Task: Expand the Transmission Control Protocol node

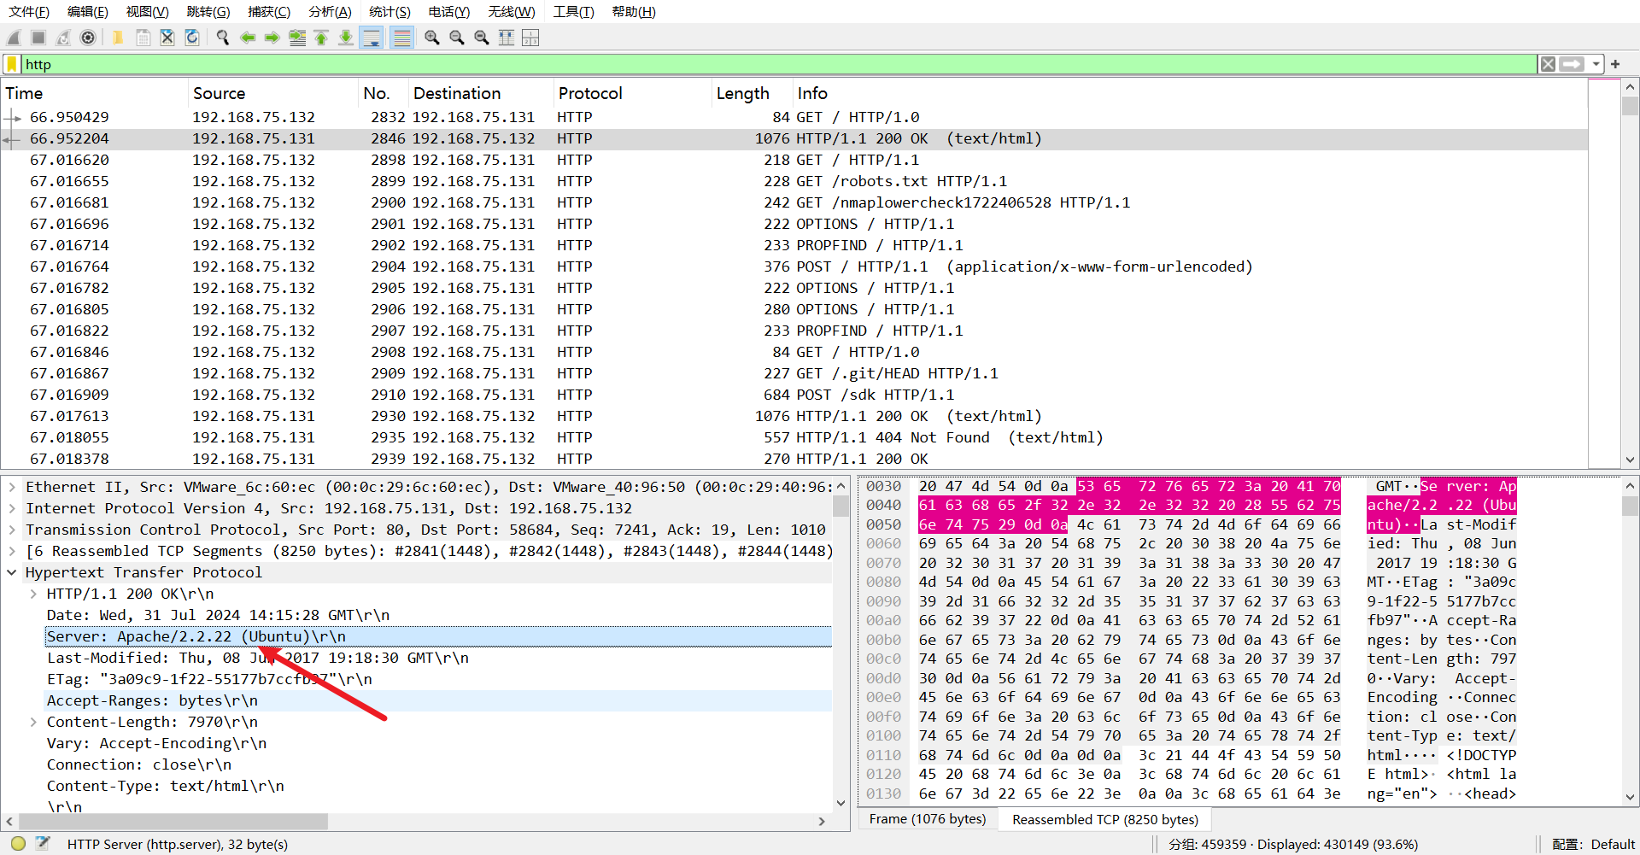Action: pos(12,530)
